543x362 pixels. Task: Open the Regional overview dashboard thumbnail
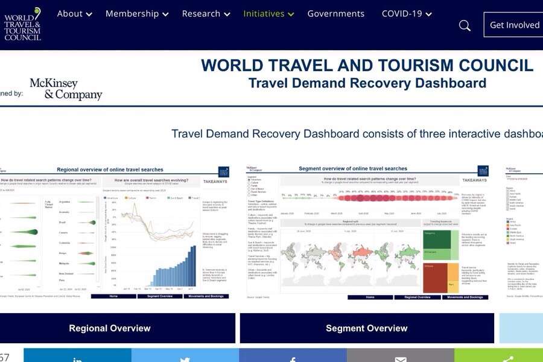pyautogui.click(x=114, y=232)
